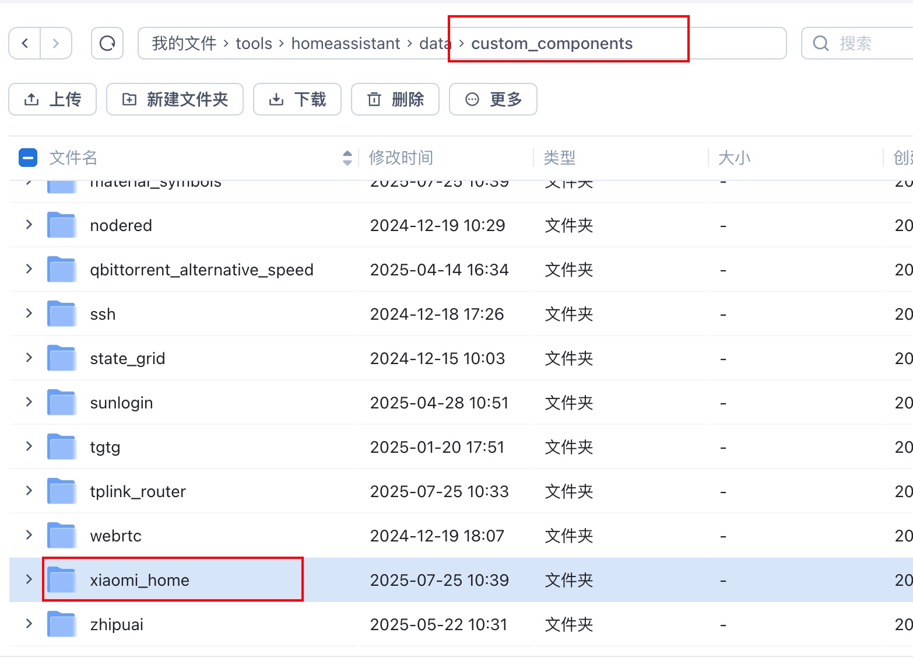Viewport: 913px width, 657px height.
Task: Expand the ssh folder chevron
Action: point(29,313)
